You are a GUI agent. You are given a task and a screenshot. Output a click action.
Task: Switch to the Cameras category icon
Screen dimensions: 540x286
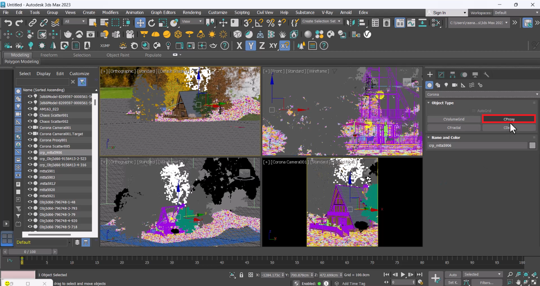(454, 85)
